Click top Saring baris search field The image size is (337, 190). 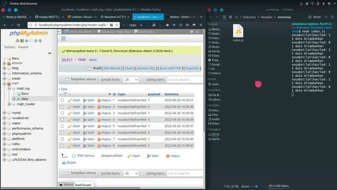pos(185,80)
